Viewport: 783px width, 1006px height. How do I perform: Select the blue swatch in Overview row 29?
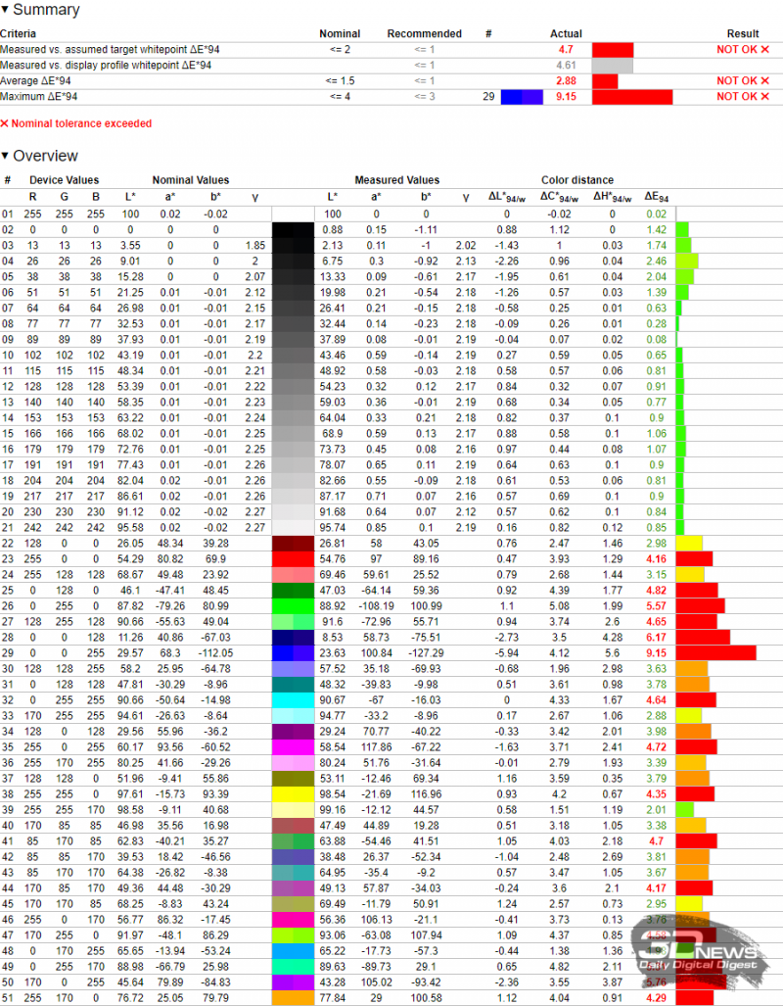pyautogui.click(x=292, y=653)
